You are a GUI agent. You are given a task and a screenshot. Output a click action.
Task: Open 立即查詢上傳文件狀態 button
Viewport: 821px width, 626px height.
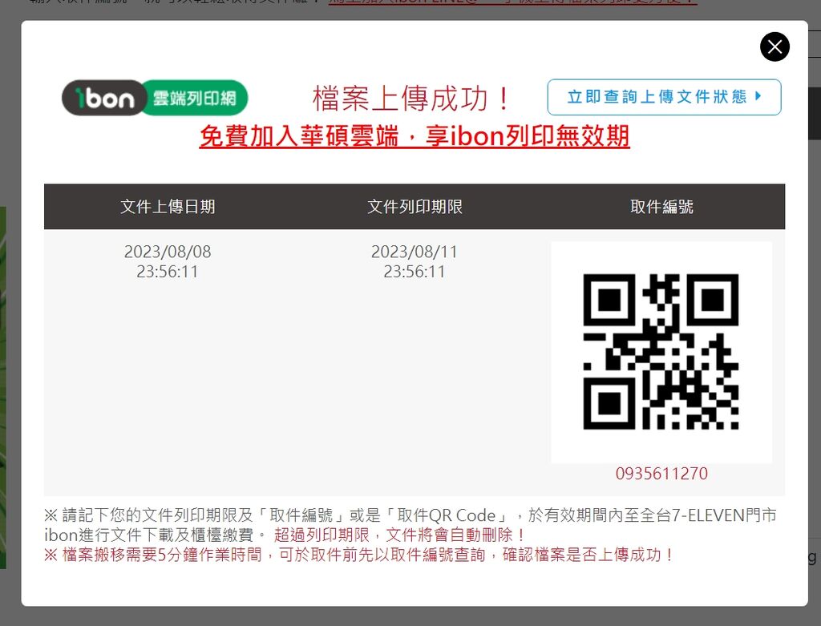click(664, 97)
